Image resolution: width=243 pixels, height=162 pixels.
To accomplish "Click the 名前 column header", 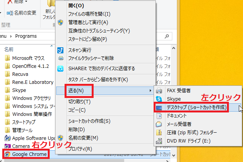I will (9, 50).
